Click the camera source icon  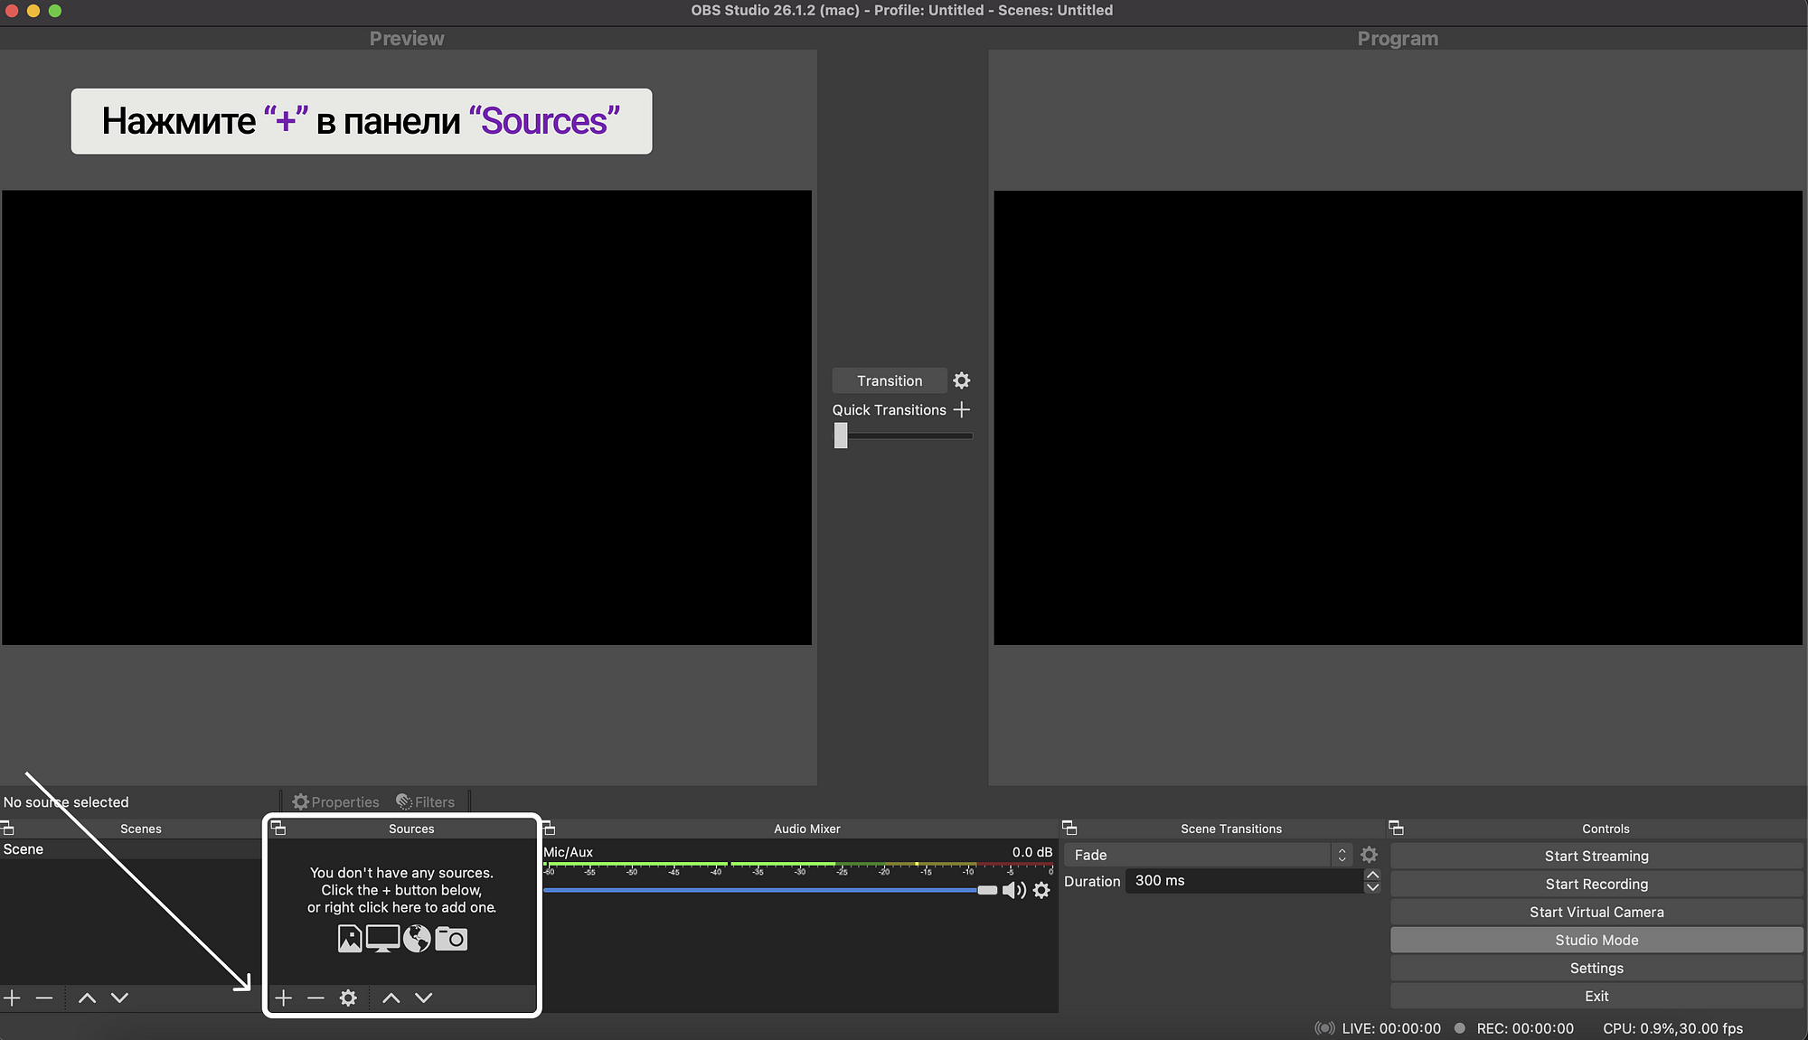coord(451,939)
